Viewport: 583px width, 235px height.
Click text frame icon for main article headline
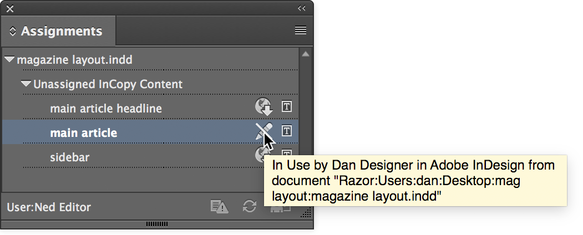pyautogui.click(x=286, y=107)
